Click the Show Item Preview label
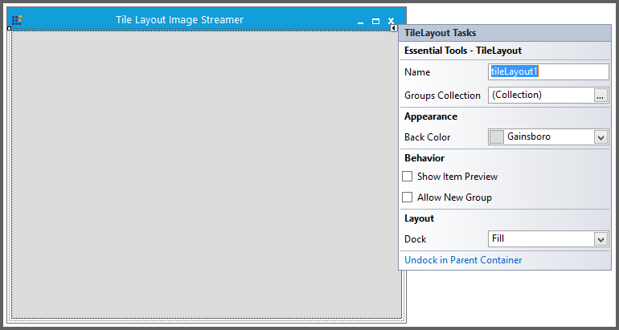 pos(457,177)
